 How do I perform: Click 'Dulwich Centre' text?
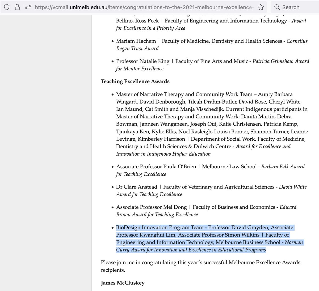tap(212, 147)
